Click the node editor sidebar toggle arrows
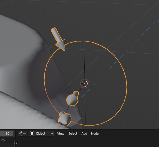 (16, 143)
